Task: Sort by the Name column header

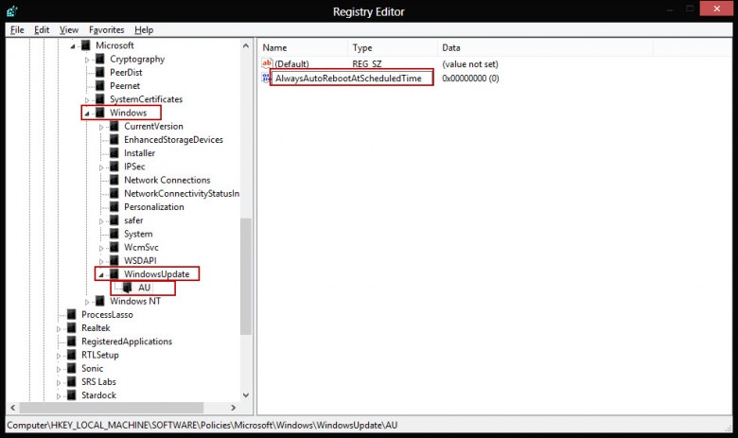Action: 303,47
